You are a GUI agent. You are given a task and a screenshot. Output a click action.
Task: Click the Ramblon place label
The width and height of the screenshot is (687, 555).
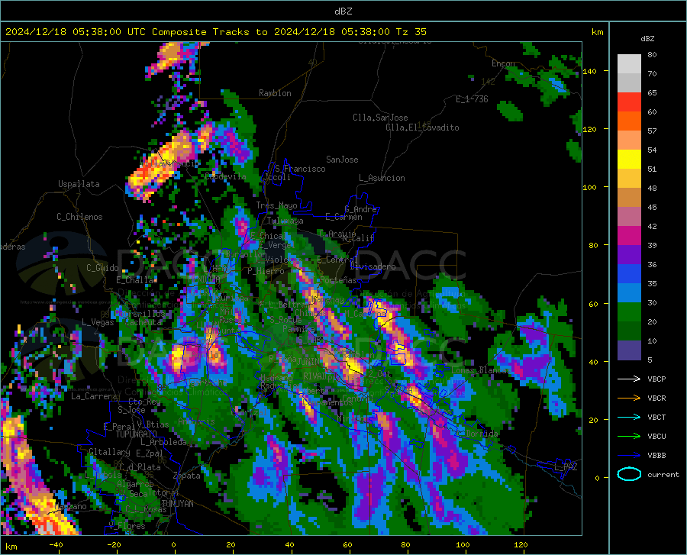(275, 93)
